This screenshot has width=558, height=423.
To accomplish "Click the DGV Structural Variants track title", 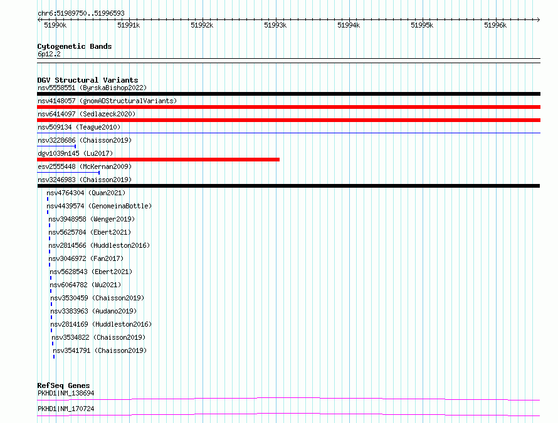I will pos(88,80).
